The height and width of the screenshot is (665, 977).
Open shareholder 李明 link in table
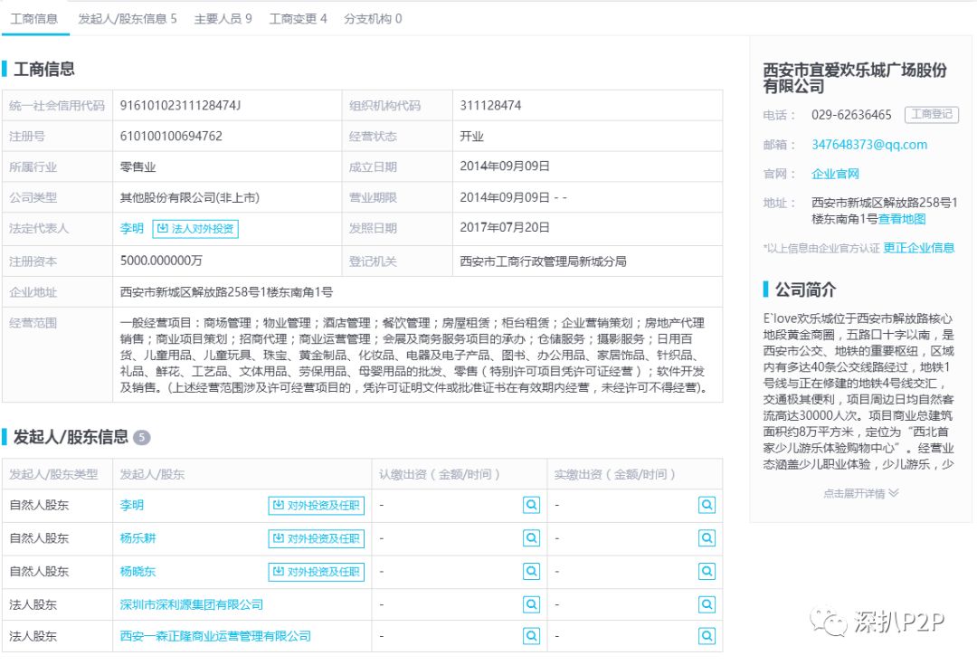[x=131, y=505]
